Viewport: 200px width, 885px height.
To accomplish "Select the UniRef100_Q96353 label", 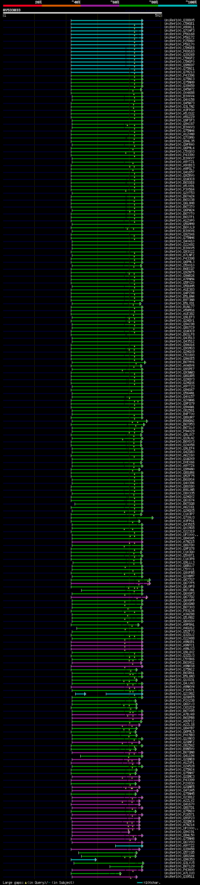I will pos(179,859).
